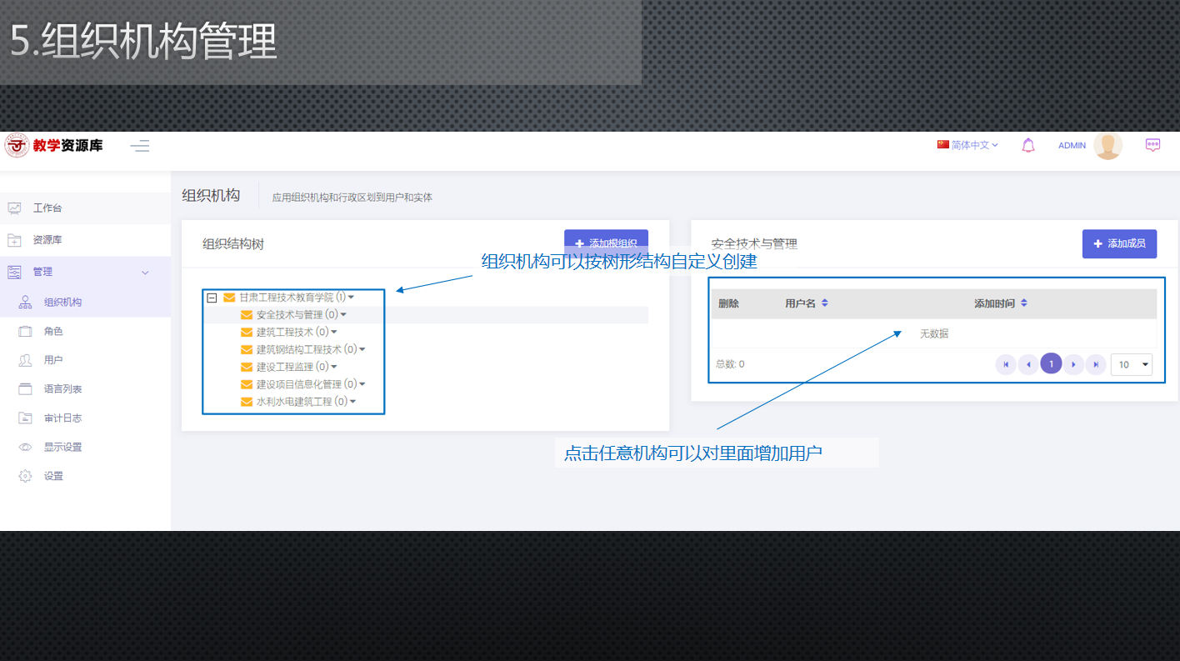Click the 无数据 empty table message

coord(933,333)
